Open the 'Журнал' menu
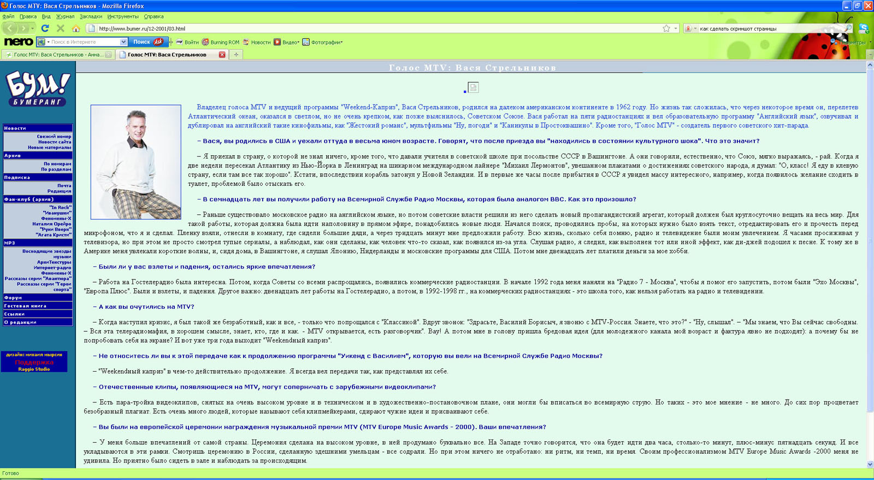 (x=66, y=16)
